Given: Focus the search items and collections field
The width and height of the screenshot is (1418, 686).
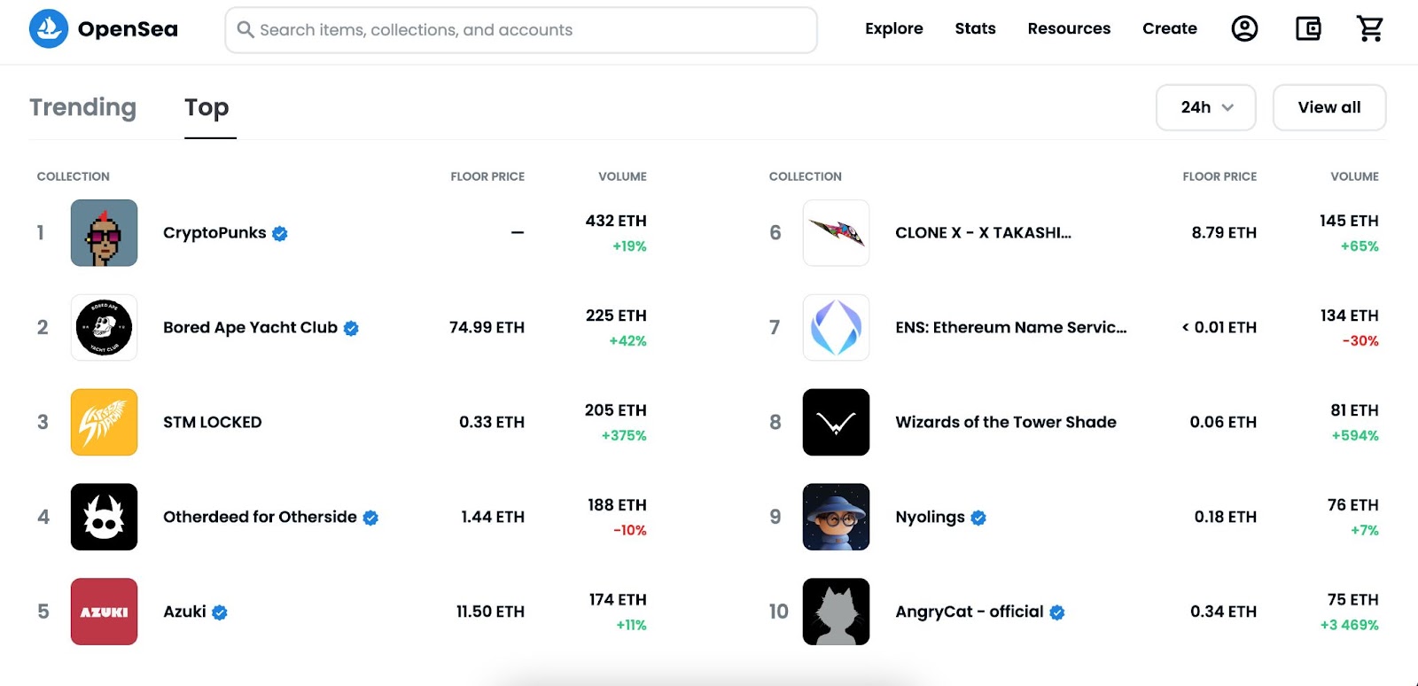Looking at the screenshot, I should point(532,30).
